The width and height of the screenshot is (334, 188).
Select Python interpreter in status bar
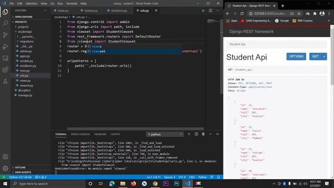coord(20,177)
